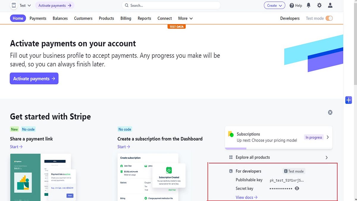Open the Test account switcher dropdown
This screenshot has height=201, width=357.
23,5
